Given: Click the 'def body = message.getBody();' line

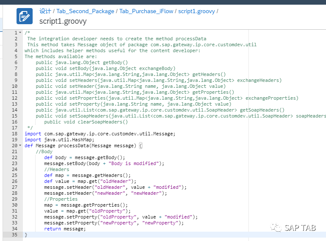Looking at the screenshot, I should coord(84,157).
